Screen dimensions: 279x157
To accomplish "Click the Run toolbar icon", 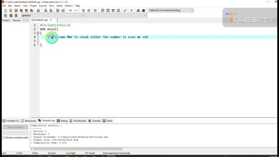I will (108, 10).
